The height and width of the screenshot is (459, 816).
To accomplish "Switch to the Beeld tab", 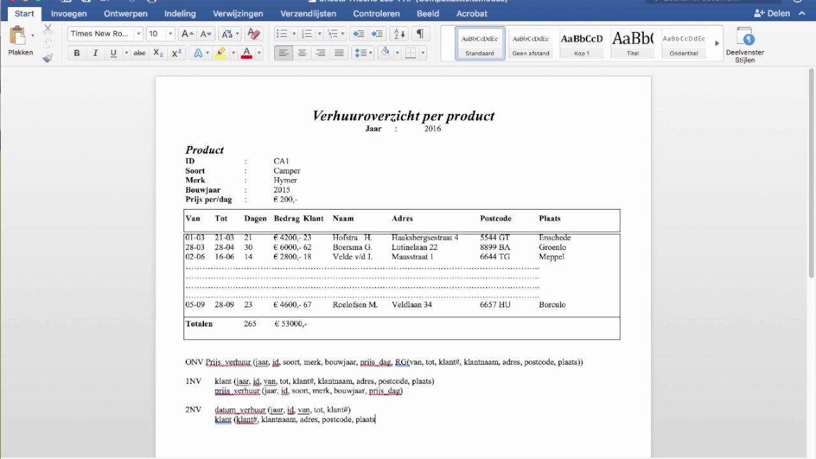I will click(x=428, y=13).
